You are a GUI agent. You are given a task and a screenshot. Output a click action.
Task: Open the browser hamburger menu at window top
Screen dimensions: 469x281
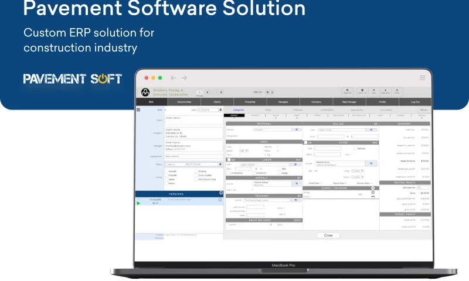point(422,78)
